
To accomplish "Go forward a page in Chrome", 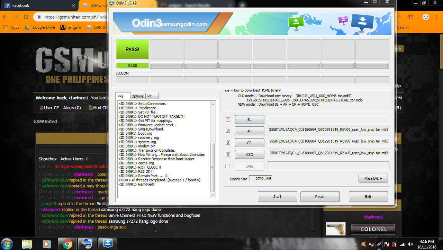I will click(16, 17).
